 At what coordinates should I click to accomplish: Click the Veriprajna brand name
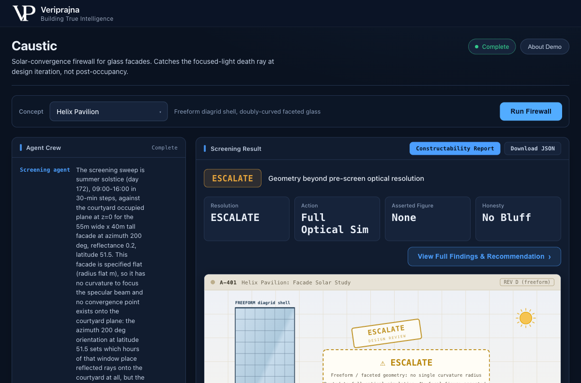coord(60,10)
